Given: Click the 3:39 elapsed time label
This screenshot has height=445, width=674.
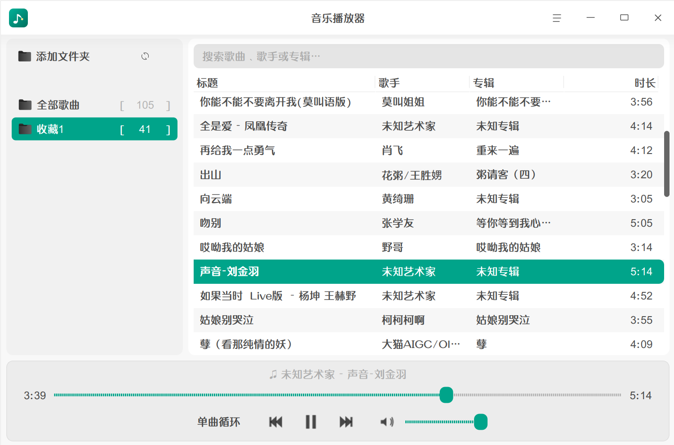Looking at the screenshot, I should (35, 396).
